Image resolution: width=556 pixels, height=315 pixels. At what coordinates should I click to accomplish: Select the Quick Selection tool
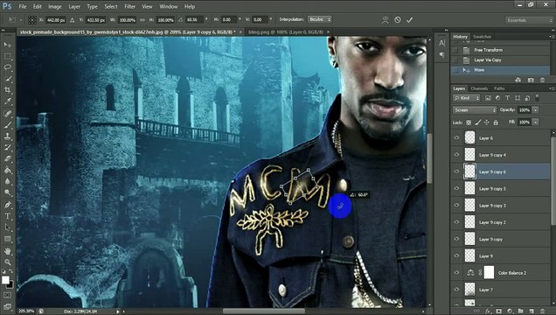tap(8, 79)
